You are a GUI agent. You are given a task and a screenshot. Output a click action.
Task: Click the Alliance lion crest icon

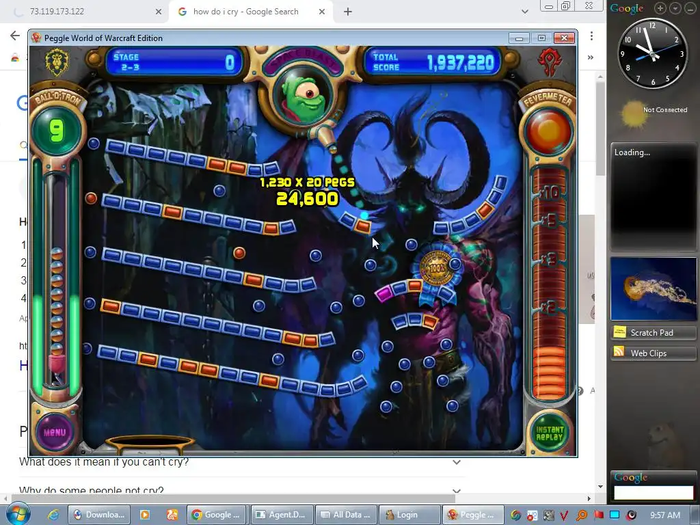(57, 62)
